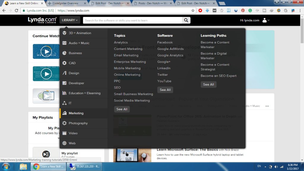Click the Web globe icon
Screen dimensions: 304x171
(64, 143)
